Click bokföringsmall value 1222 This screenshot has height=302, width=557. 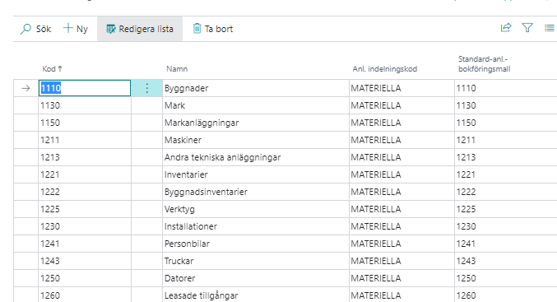pos(466,193)
